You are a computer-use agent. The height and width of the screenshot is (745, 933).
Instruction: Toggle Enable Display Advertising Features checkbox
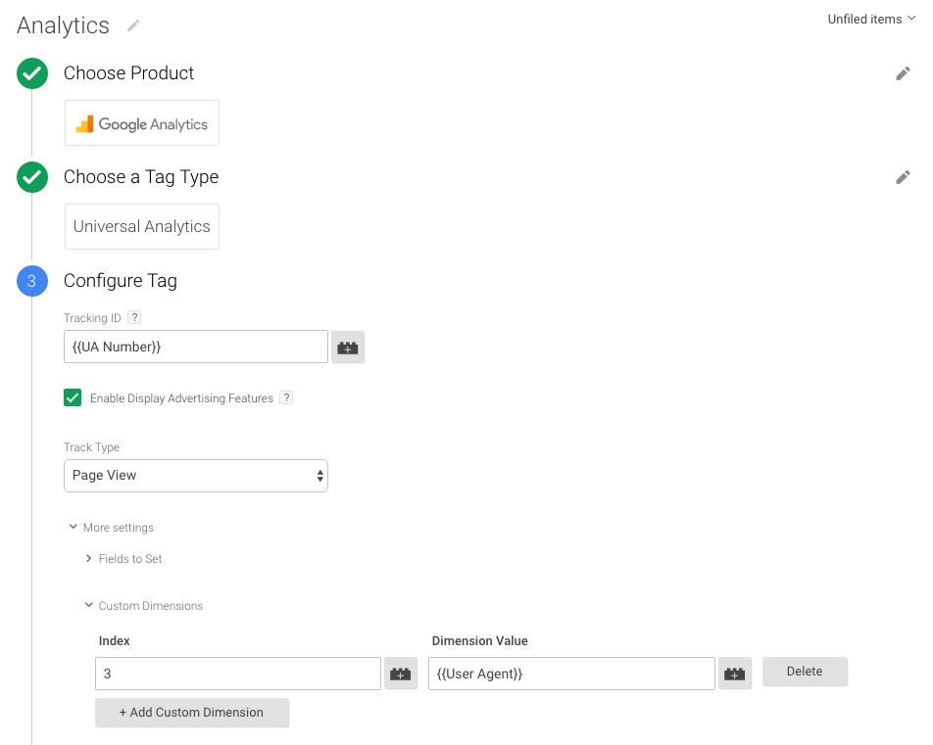click(x=73, y=397)
